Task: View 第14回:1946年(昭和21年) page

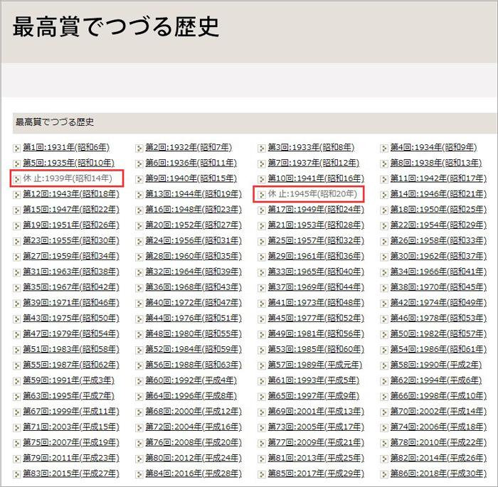Action: point(439,194)
